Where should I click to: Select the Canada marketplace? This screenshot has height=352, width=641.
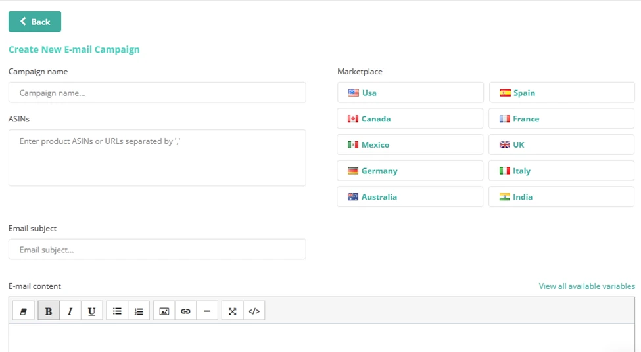(x=410, y=119)
